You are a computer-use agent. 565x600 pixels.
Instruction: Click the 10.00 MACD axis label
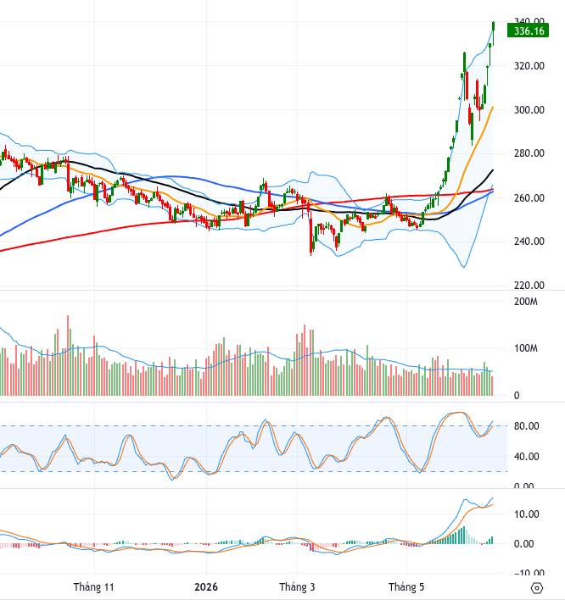(526, 514)
